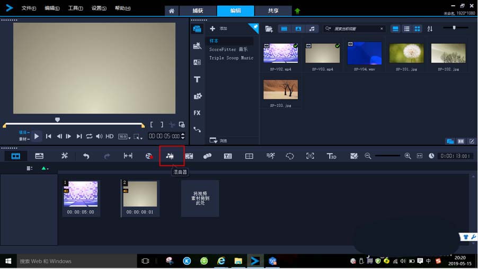Undo the last action
Viewport: 478px width, 269px height.
tap(86, 156)
